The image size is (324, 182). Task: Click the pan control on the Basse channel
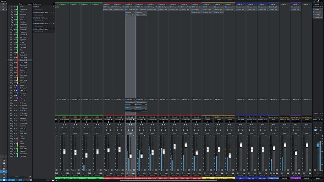point(208,124)
